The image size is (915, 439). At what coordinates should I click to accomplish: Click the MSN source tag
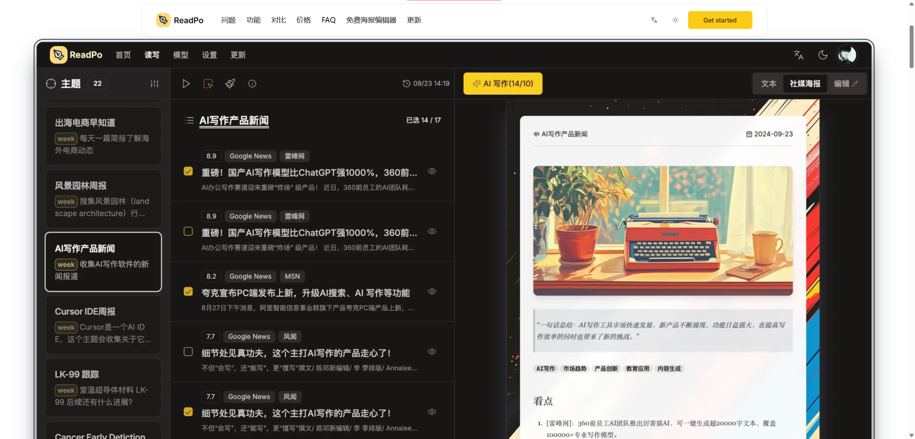coord(292,276)
